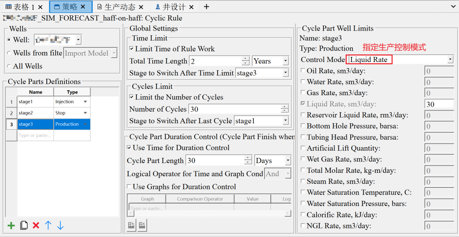Screen dimensions: 459x237
Task: Enable Use Graphs for Duration Control
Action: [129, 187]
